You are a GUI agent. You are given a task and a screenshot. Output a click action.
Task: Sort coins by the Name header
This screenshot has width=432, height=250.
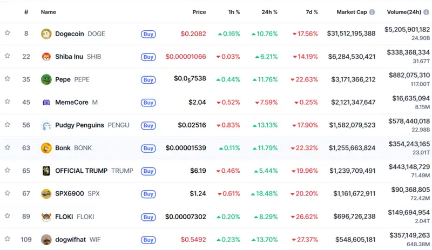coord(49,12)
